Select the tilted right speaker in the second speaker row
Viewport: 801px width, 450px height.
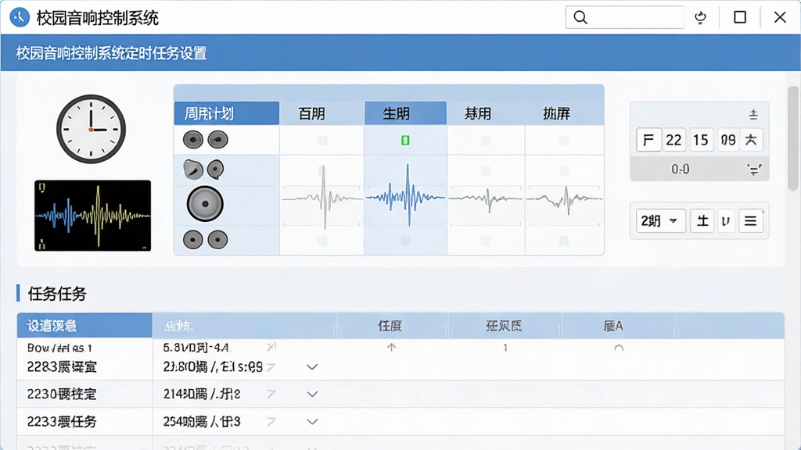pyautogui.click(x=216, y=170)
